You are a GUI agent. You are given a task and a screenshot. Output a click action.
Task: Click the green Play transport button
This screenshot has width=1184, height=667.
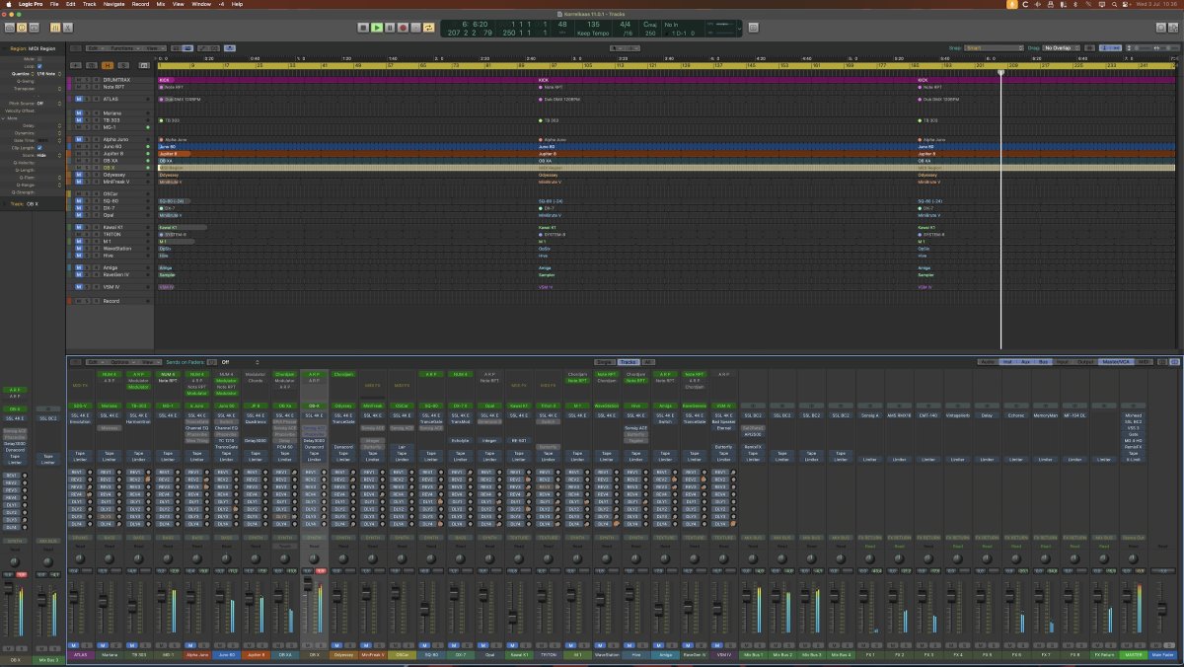tap(377, 28)
